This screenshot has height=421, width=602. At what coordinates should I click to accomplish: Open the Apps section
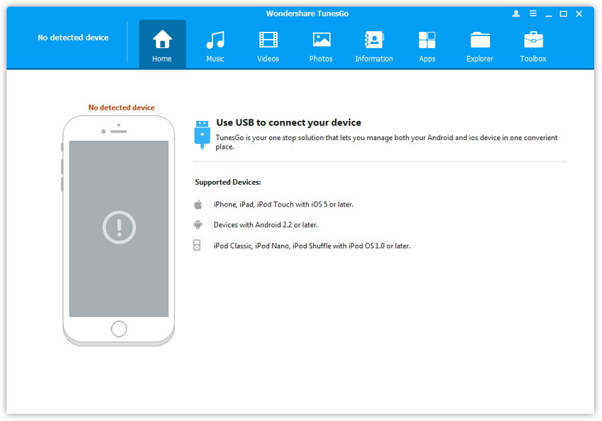click(x=427, y=45)
